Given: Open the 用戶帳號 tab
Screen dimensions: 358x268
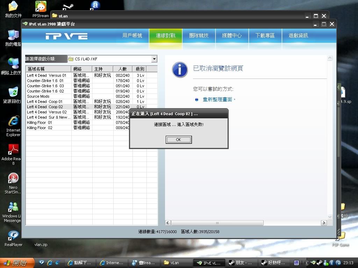Looking at the screenshot, I should pyautogui.click(x=132, y=36).
